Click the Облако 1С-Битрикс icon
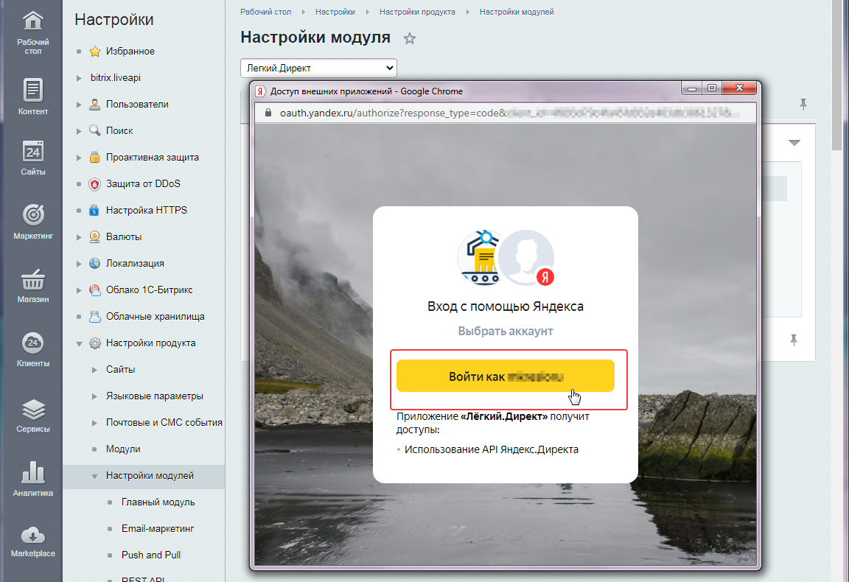This screenshot has width=849, height=582. [x=95, y=290]
